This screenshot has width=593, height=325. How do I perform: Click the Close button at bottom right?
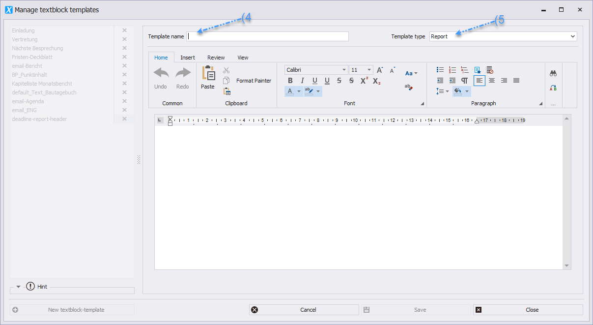[x=528, y=310]
